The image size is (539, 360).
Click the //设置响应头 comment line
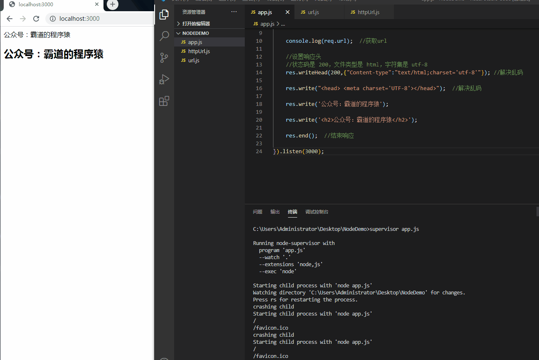click(x=303, y=56)
